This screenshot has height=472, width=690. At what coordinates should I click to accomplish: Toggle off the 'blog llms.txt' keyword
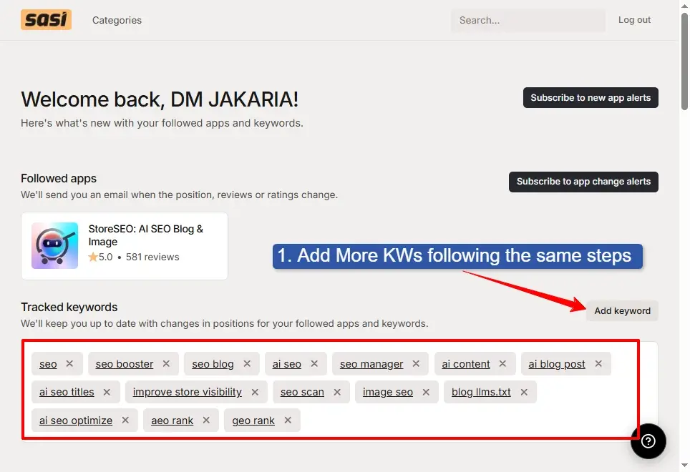(x=523, y=392)
